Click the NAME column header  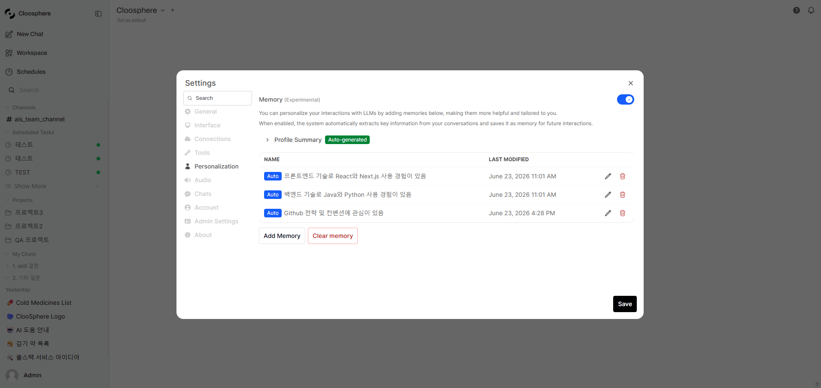272,159
